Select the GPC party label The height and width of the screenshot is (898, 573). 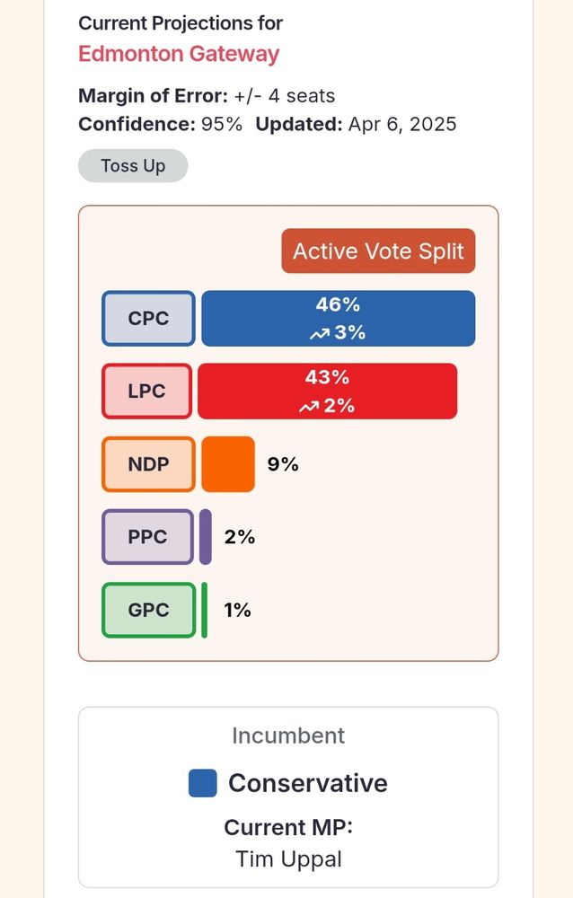[x=148, y=610]
